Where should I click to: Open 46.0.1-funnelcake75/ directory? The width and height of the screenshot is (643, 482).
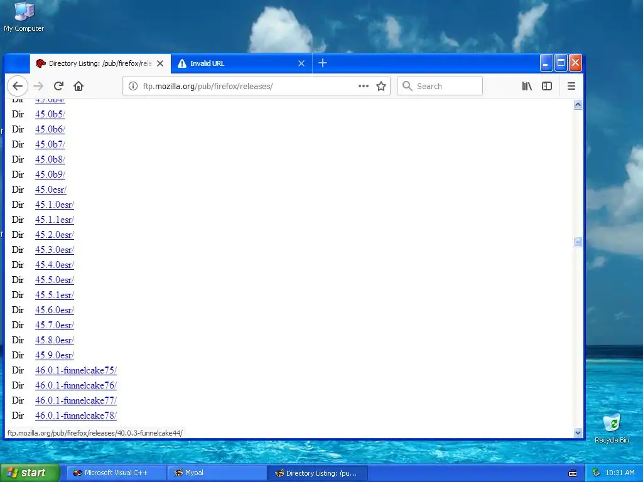coord(76,370)
